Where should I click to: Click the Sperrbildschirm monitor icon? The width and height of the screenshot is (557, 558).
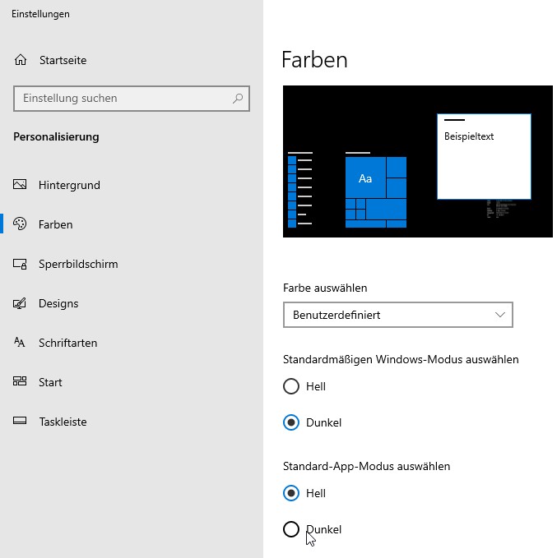[x=21, y=264]
